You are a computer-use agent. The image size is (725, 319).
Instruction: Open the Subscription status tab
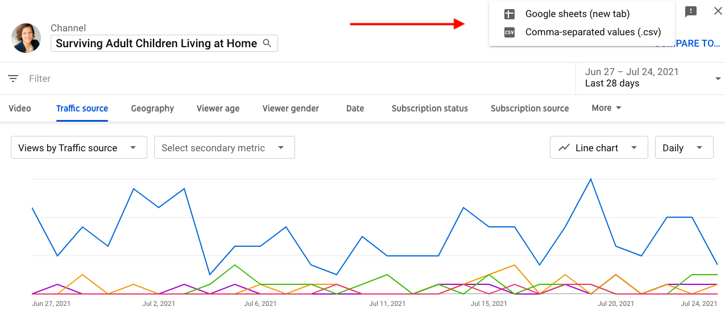click(430, 109)
